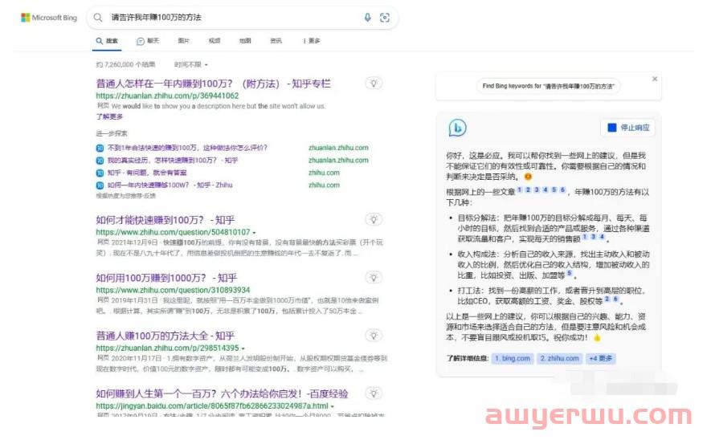Click the Bing chat logo in answer panel
The width and height of the screenshot is (707, 440).
coord(457,128)
